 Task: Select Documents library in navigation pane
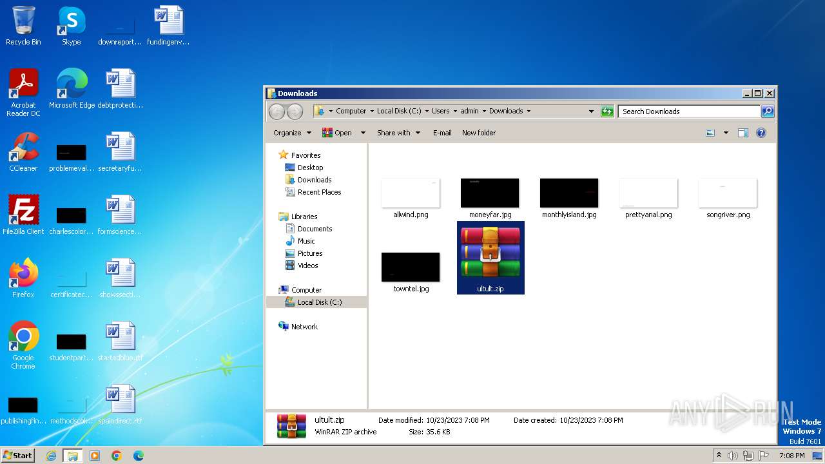pos(309,229)
